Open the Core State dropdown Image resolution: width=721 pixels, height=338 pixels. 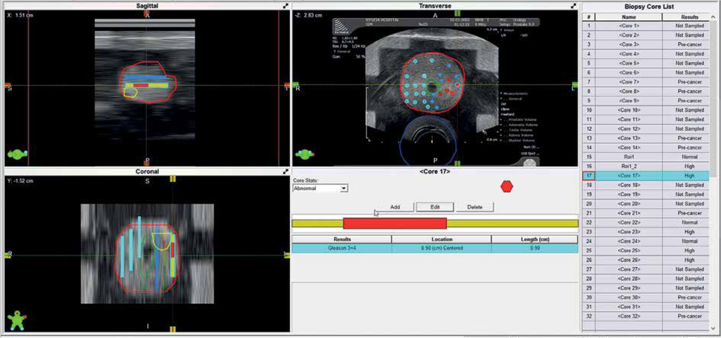coord(344,188)
